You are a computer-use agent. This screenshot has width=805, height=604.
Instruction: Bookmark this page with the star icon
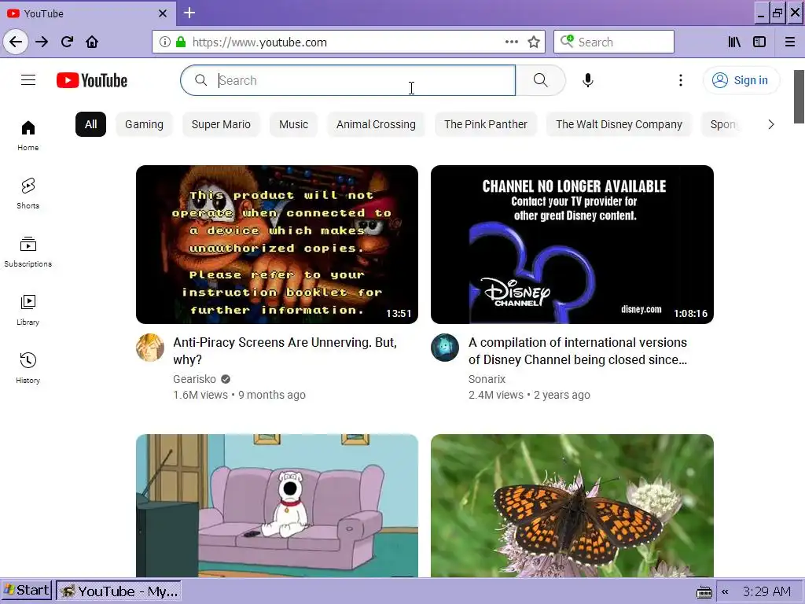click(534, 42)
